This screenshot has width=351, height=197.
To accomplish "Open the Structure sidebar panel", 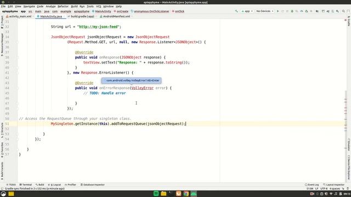I will click(x=2, y=130).
